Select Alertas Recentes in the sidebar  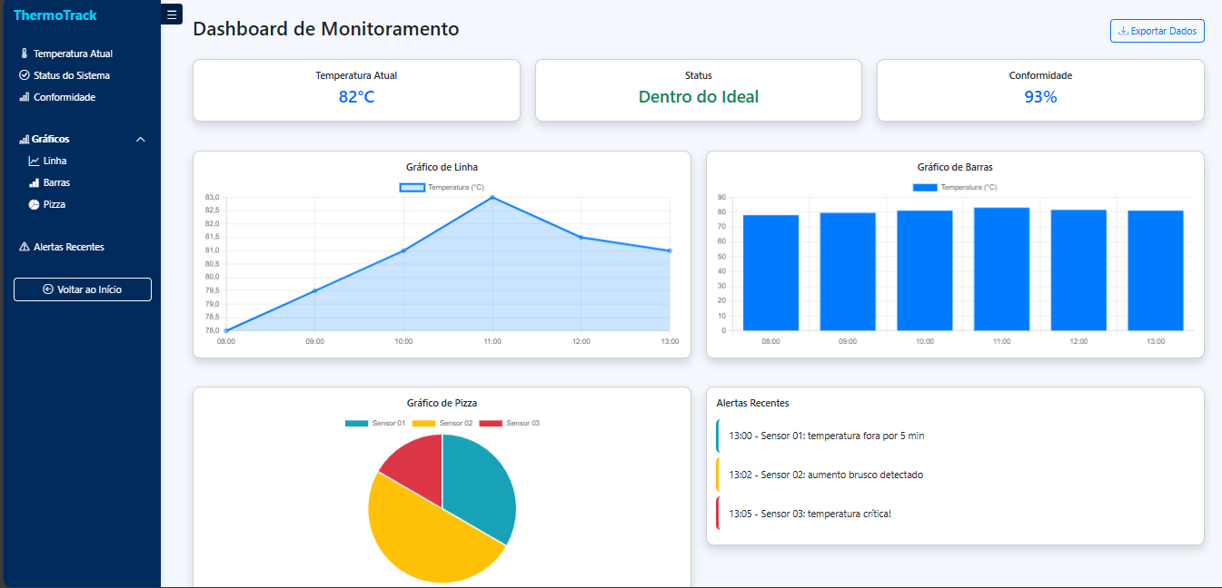tap(68, 247)
